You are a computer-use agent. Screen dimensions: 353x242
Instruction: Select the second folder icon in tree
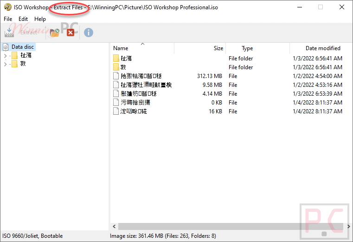pos(15,64)
